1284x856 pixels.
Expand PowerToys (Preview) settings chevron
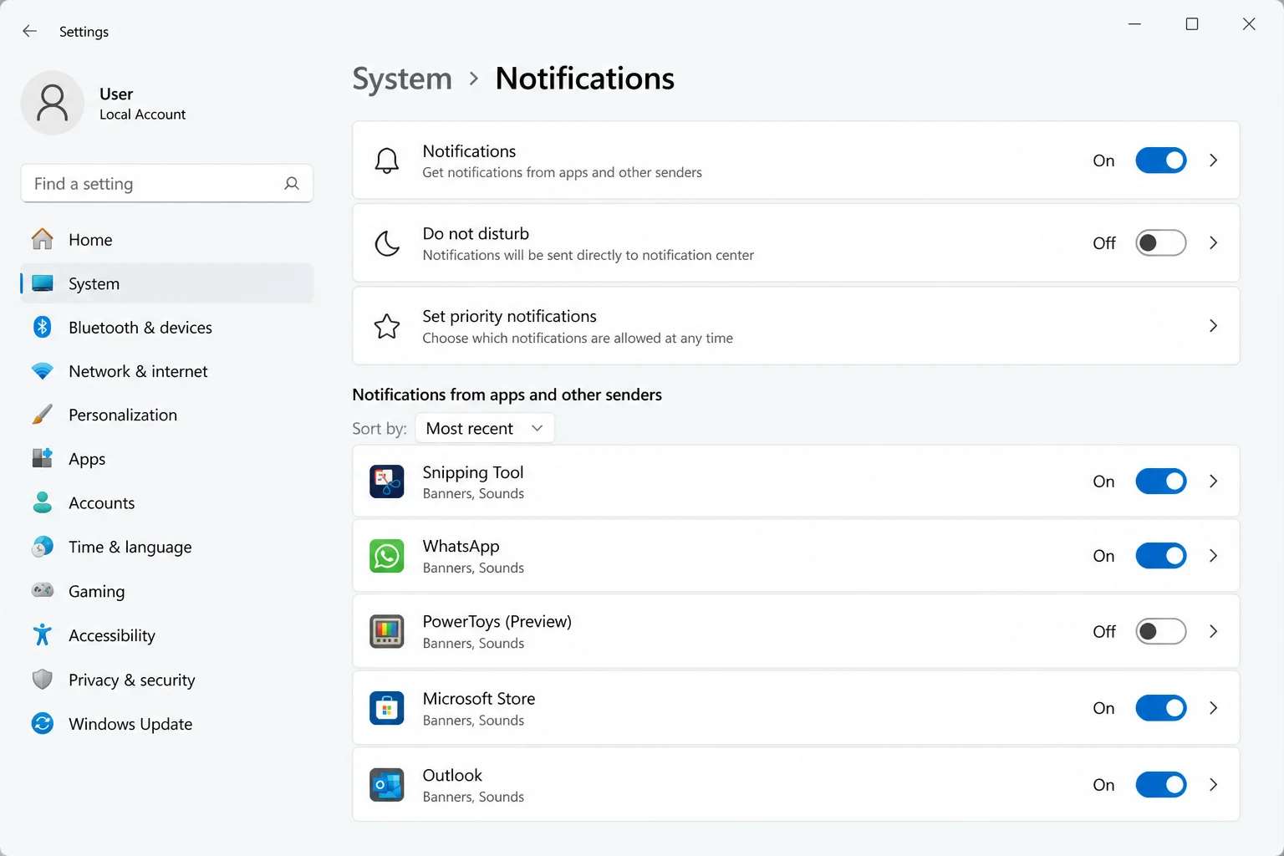pos(1213,631)
